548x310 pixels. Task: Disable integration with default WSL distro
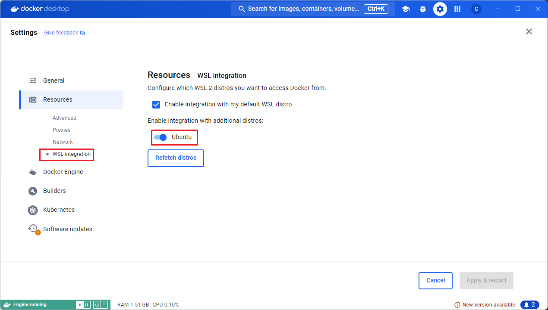(156, 104)
